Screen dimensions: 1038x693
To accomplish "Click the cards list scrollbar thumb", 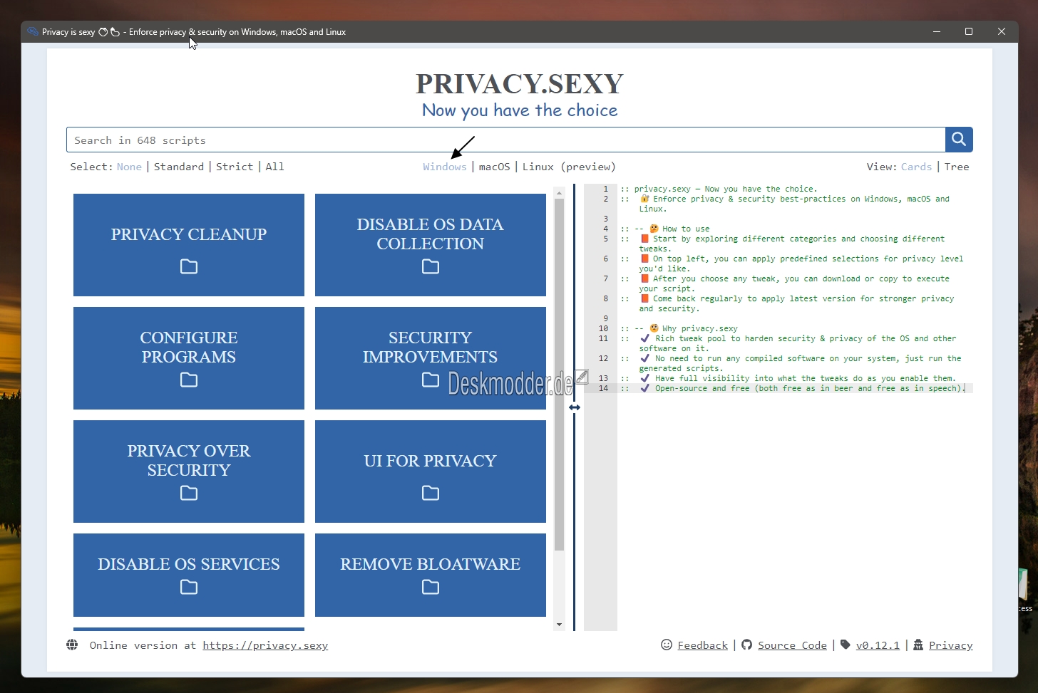I will click(x=559, y=374).
